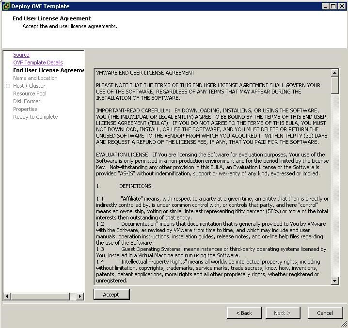Click the license text scroll up arrow

click(335, 73)
